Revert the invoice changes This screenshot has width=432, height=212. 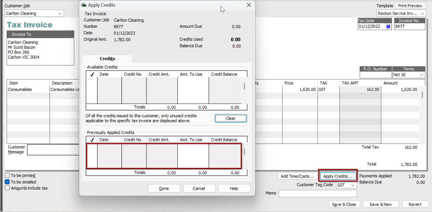click(415, 204)
